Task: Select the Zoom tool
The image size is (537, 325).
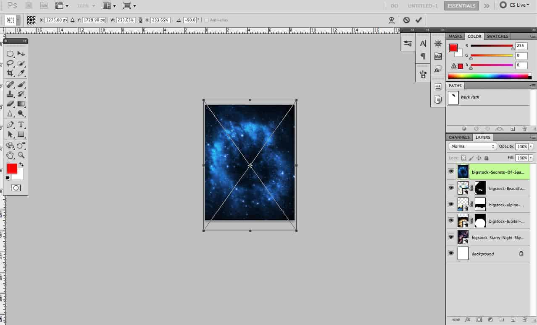Action: click(x=21, y=155)
